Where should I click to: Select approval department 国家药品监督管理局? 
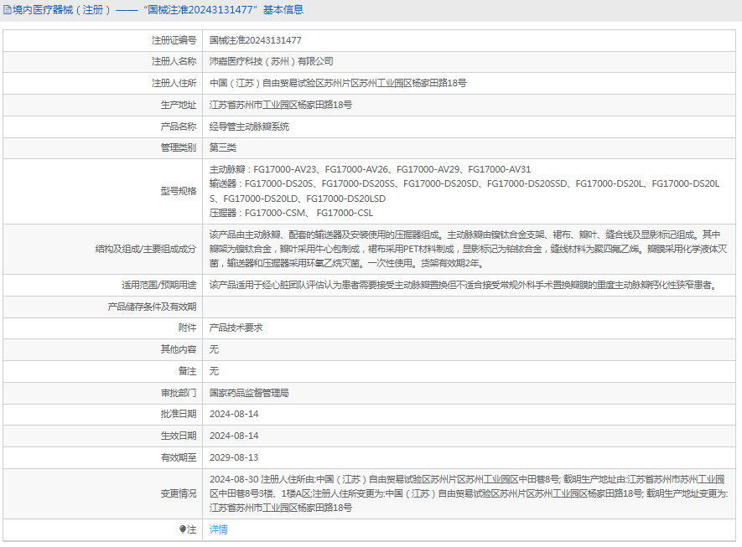249,393
